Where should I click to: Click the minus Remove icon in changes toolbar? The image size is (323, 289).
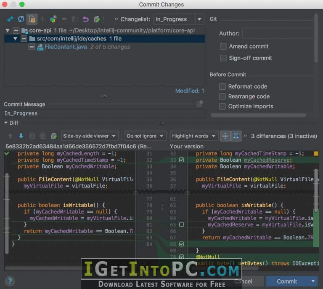(64, 19)
